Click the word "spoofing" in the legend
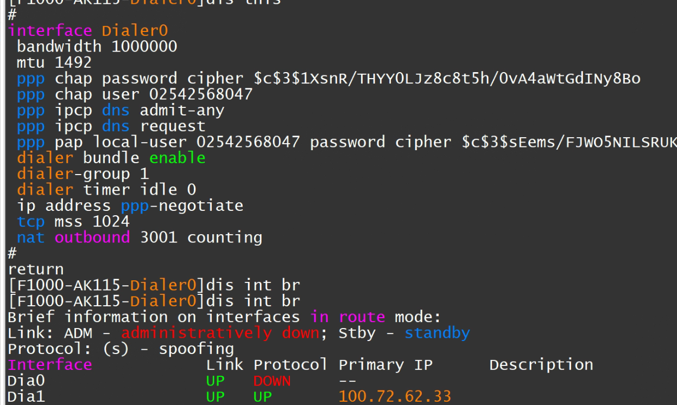Image resolution: width=677 pixels, height=405 pixels. pyautogui.click(x=196, y=349)
